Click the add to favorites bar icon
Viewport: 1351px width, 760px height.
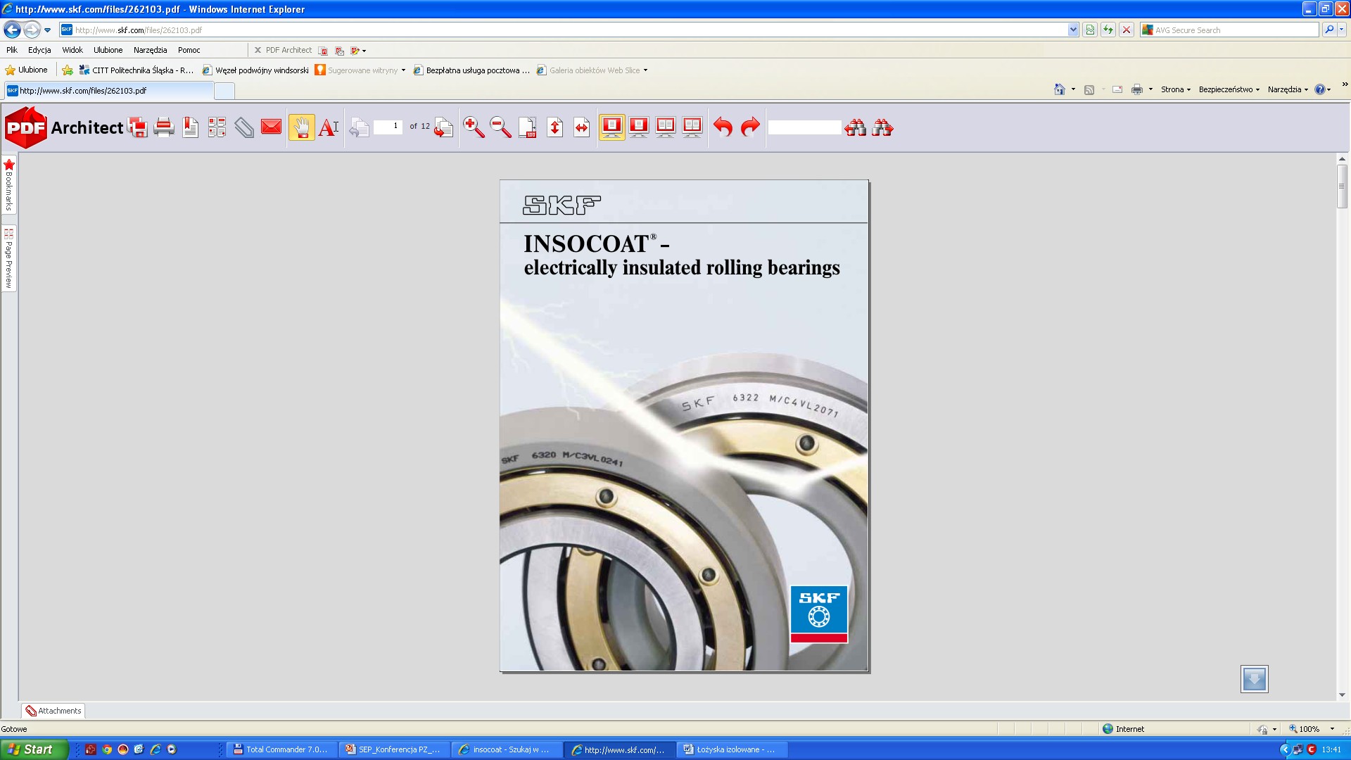point(68,70)
